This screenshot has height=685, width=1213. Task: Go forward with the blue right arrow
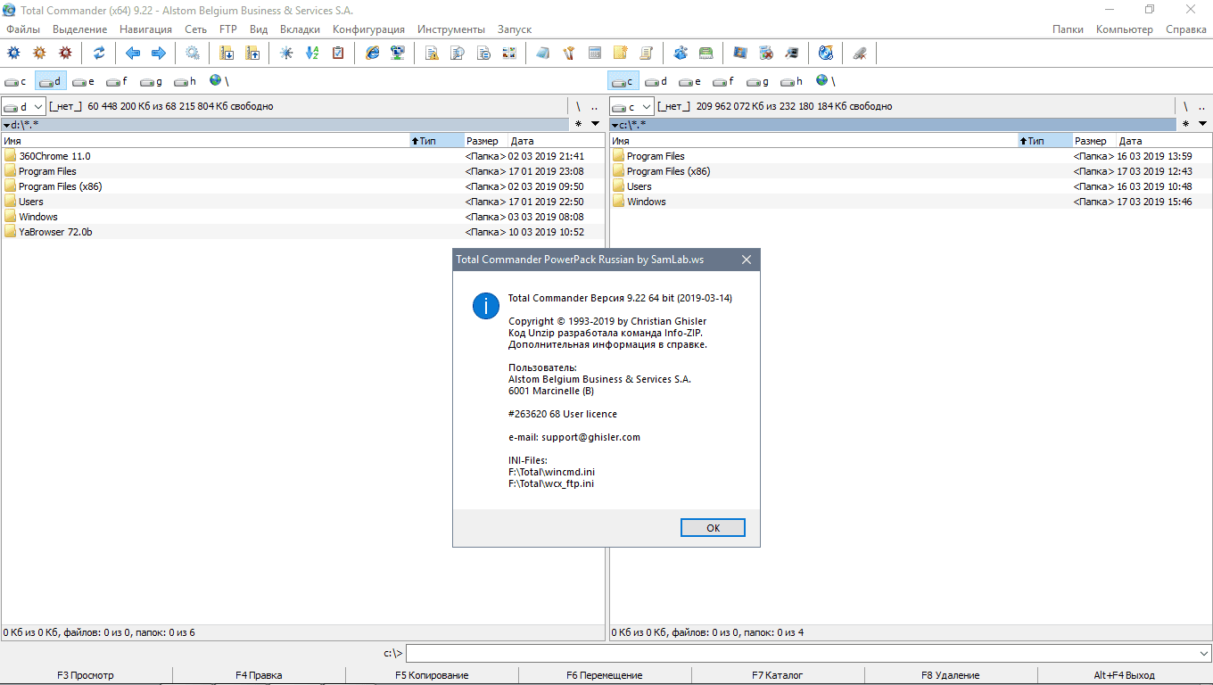158,54
